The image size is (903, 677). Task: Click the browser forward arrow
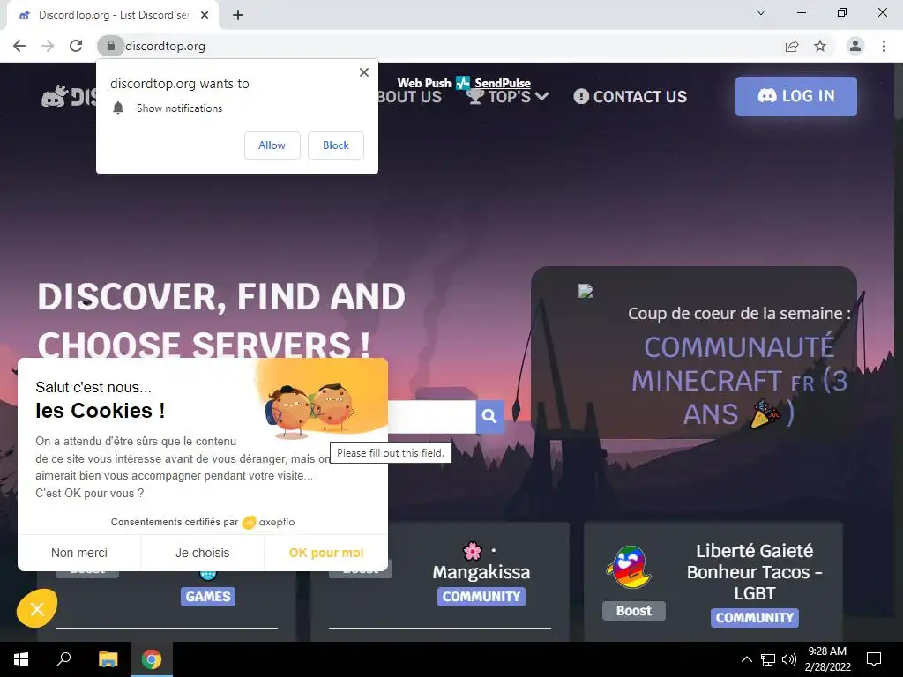tap(48, 46)
